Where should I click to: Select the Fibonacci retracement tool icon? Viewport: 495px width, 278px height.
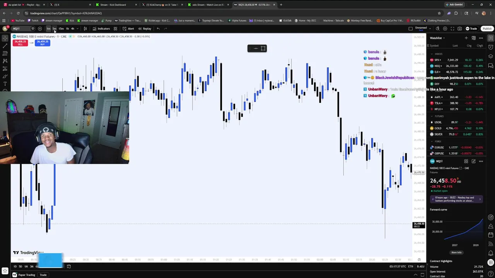5,53
